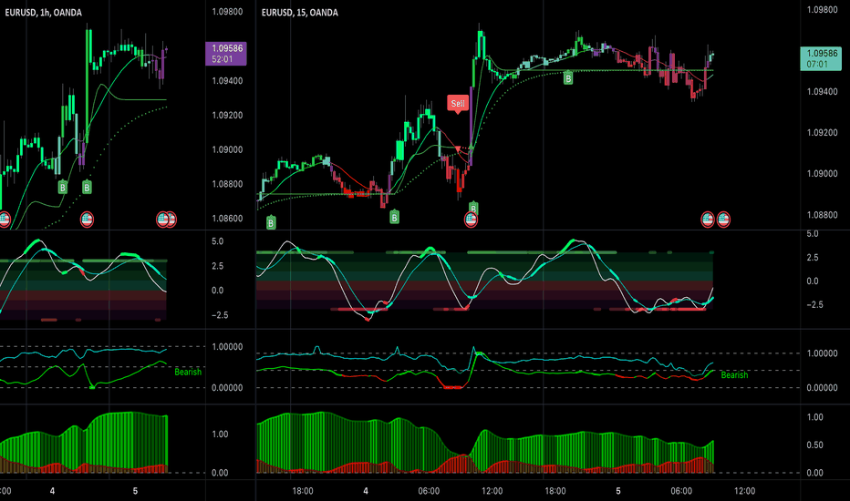Viewport: 850px width, 501px height.
Task: Open the US flag event under the 1h chart's second B marker
Action: pos(87,220)
